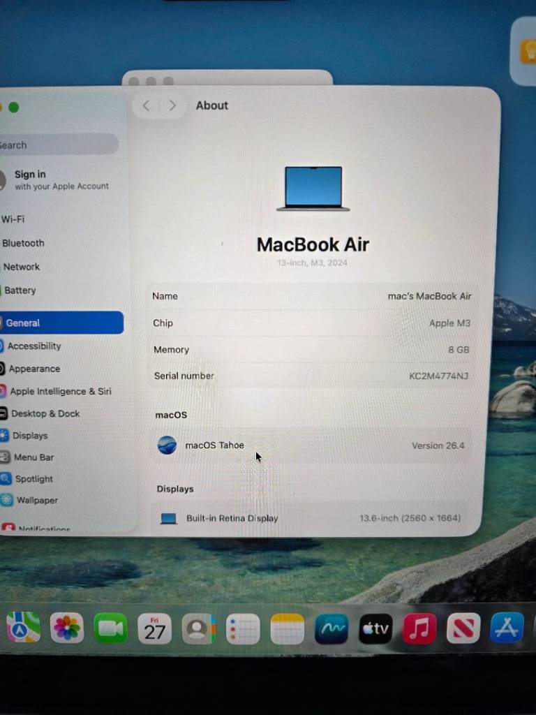The width and height of the screenshot is (536, 715).
Task: Click the macOS Tahoe version row
Action: coord(310,445)
